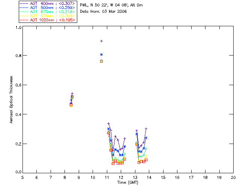Click the x-axis tick label 17

click(x=191, y=178)
